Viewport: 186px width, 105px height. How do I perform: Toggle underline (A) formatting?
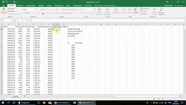[29, 13]
